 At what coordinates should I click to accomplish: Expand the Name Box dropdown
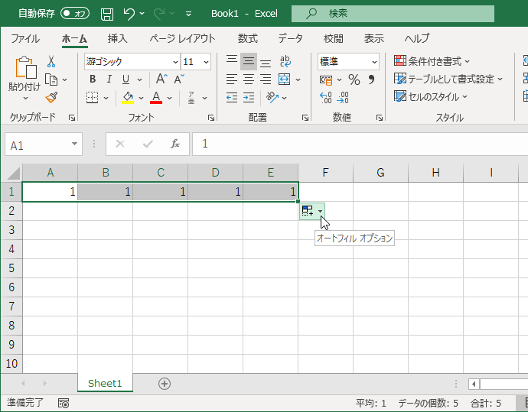74,144
